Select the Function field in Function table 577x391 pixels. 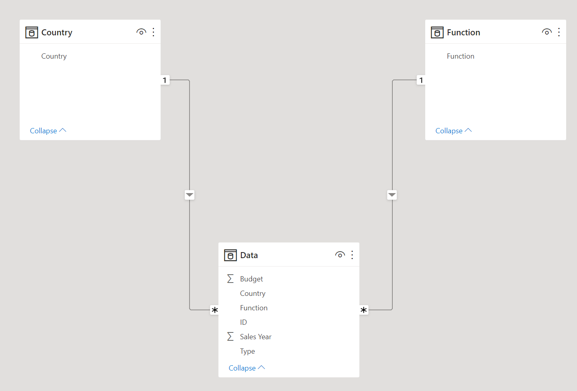click(x=495, y=56)
